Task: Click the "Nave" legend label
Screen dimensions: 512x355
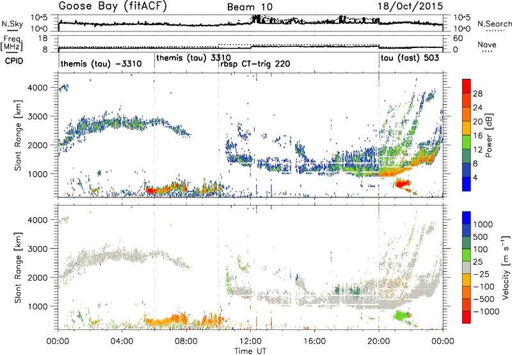Action: tap(487, 45)
